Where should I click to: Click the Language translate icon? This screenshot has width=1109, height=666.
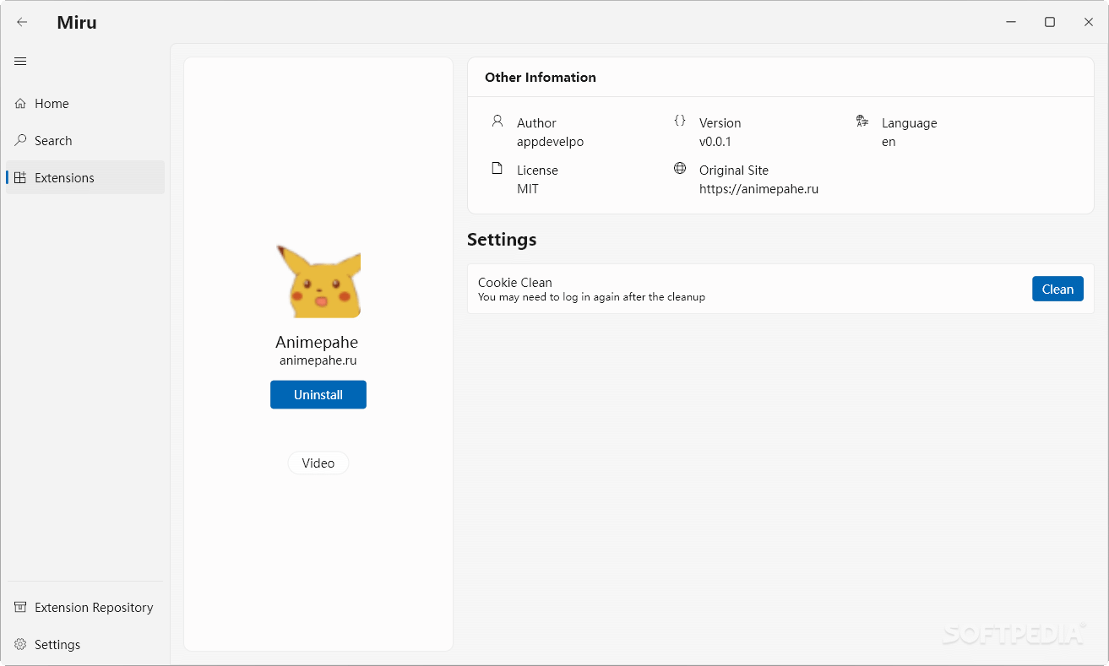[862, 121]
